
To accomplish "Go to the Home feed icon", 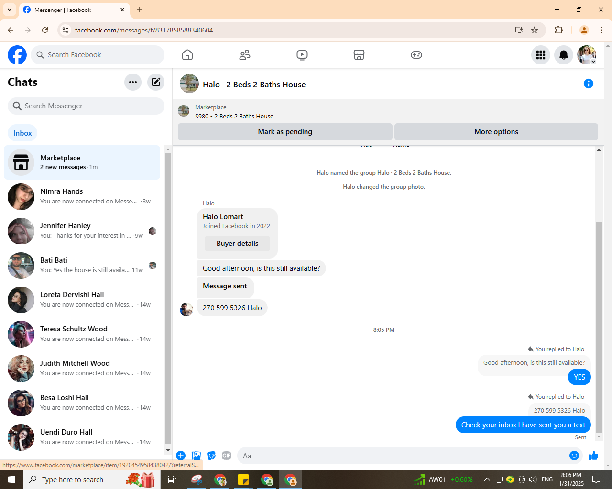I will click(x=187, y=55).
